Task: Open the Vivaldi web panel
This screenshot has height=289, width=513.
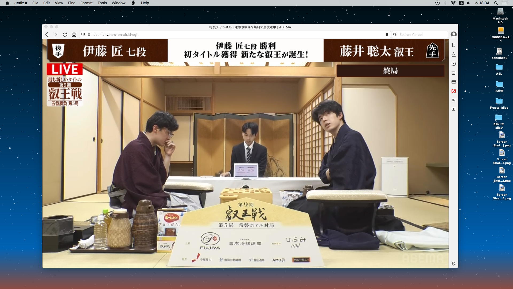Action: pyautogui.click(x=453, y=91)
